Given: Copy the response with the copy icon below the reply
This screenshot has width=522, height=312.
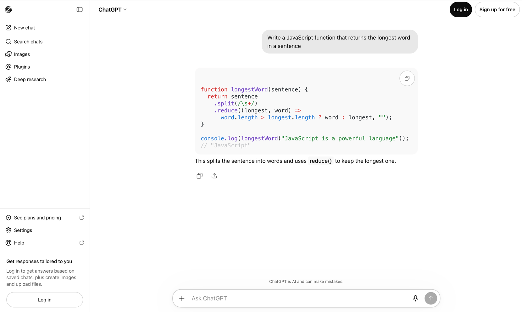Looking at the screenshot, I should point(199,176).
